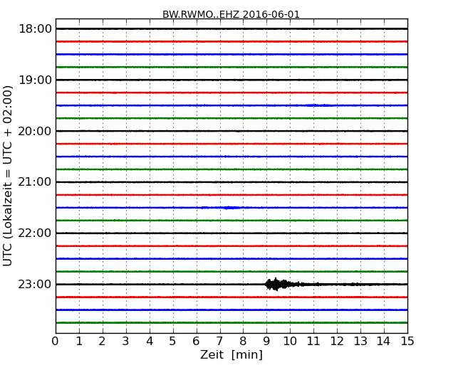Click the 19:00 time label
The width and height of the screenshot is (463, 370).
(35, 80)
